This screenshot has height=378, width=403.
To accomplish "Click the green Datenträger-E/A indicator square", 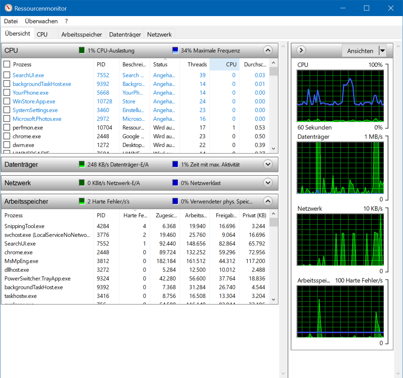I will tap(82, 165).
